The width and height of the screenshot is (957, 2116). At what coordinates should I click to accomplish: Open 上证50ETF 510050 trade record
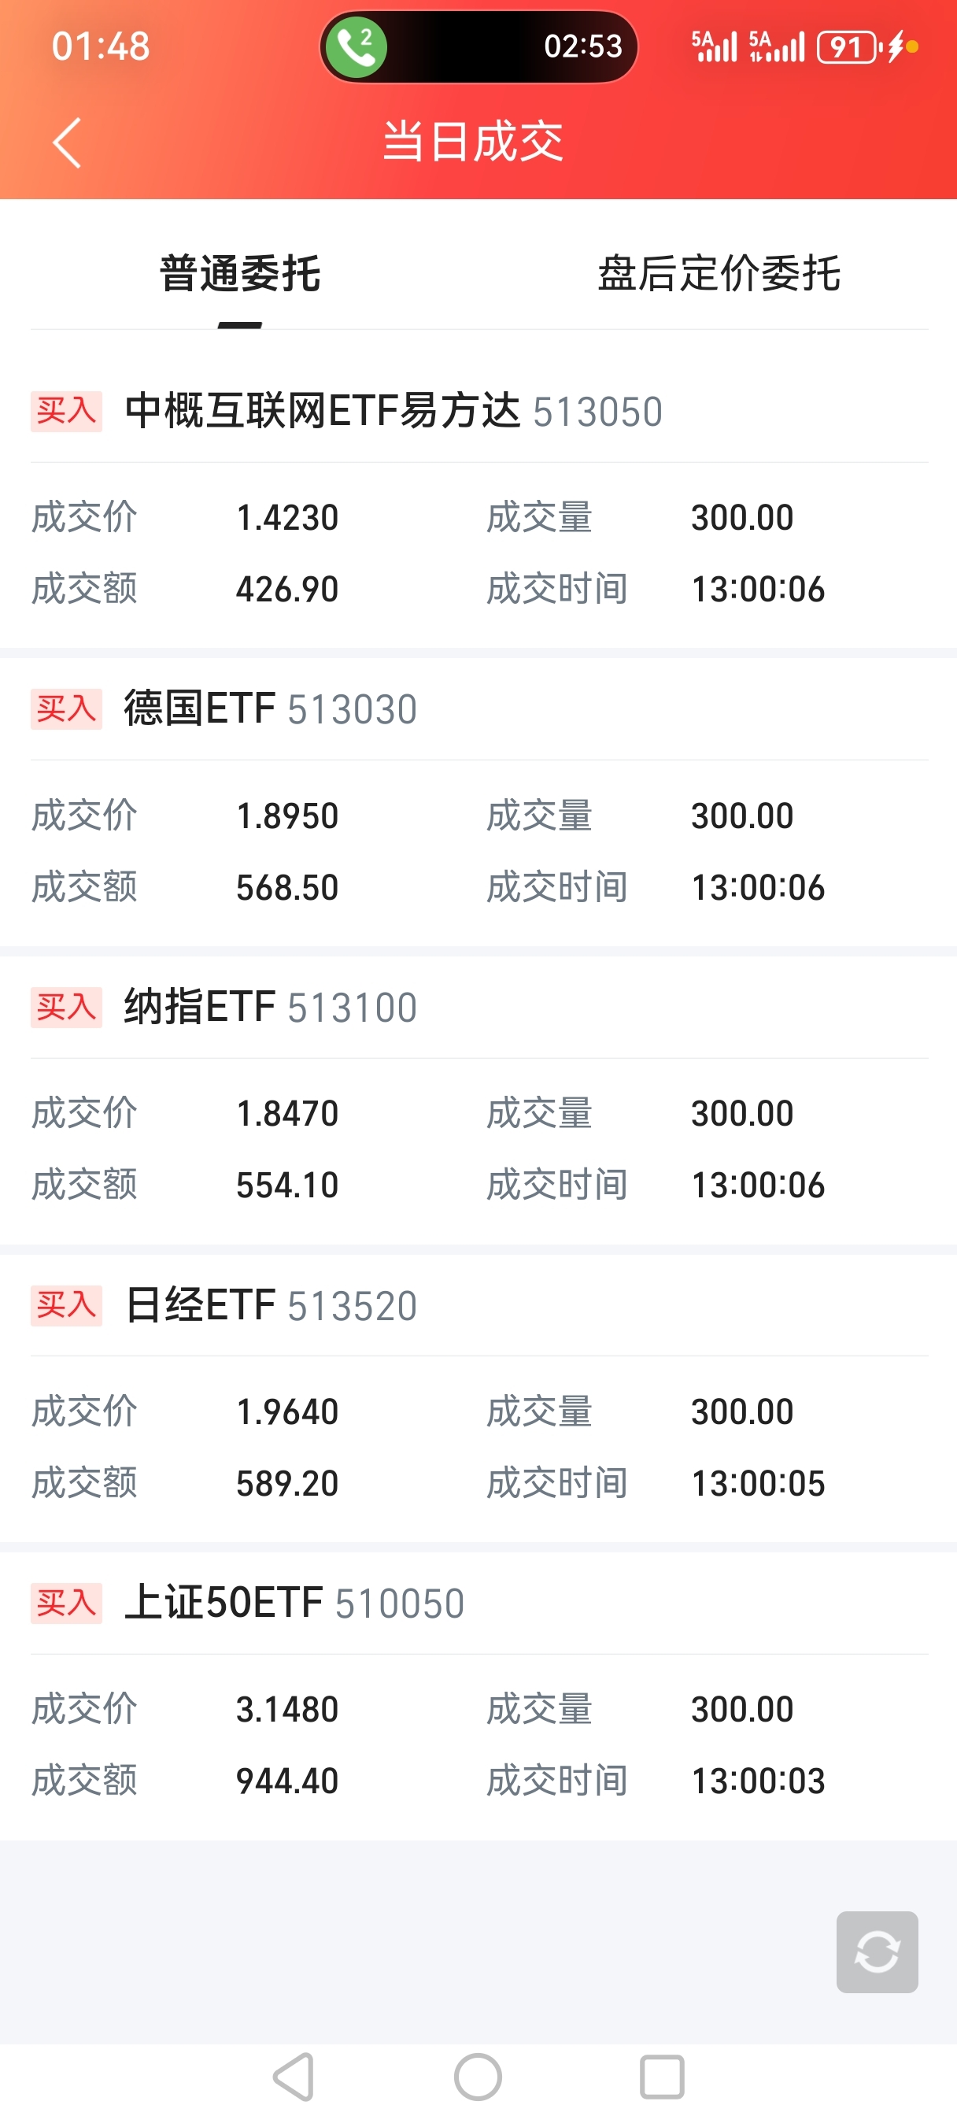tap(294, 1603)
